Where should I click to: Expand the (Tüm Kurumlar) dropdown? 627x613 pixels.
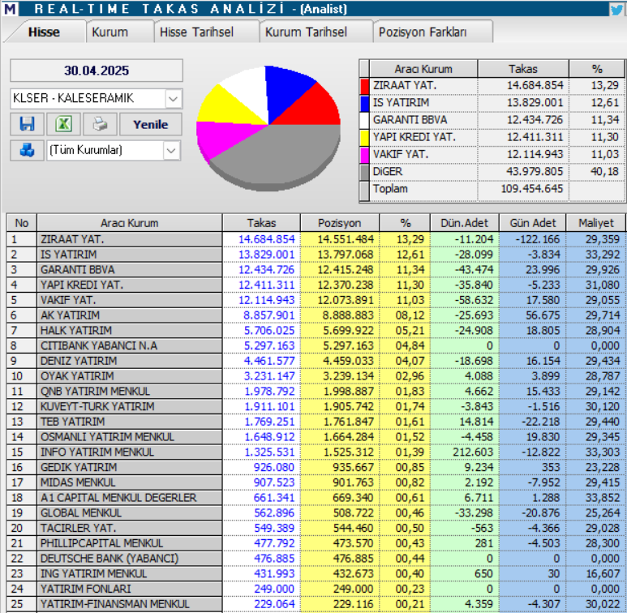coord(171,151)
